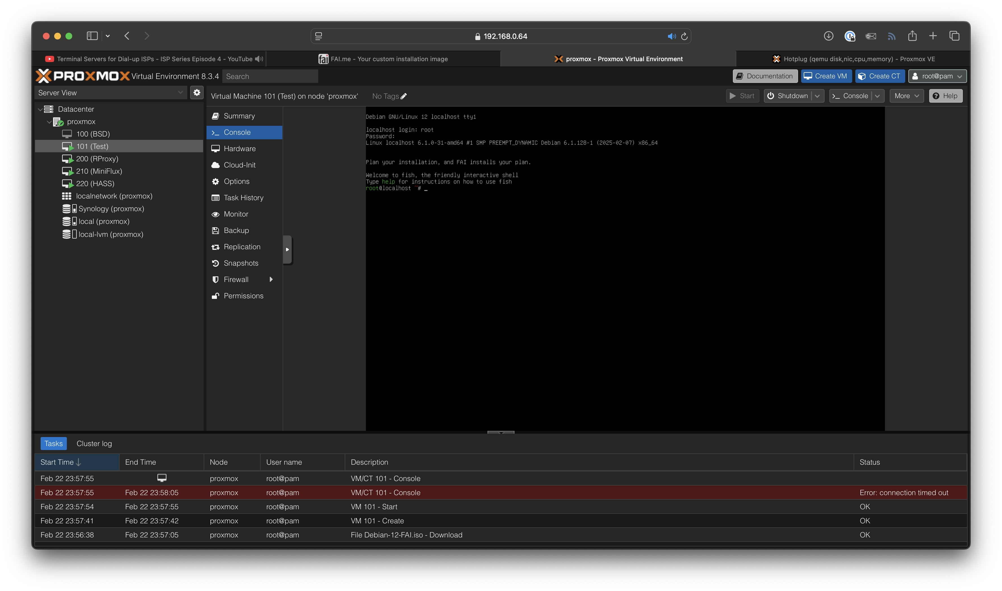Switch to the FAI.me browser tab
This screenshot has height=591, width=1002.
(383, 59)
